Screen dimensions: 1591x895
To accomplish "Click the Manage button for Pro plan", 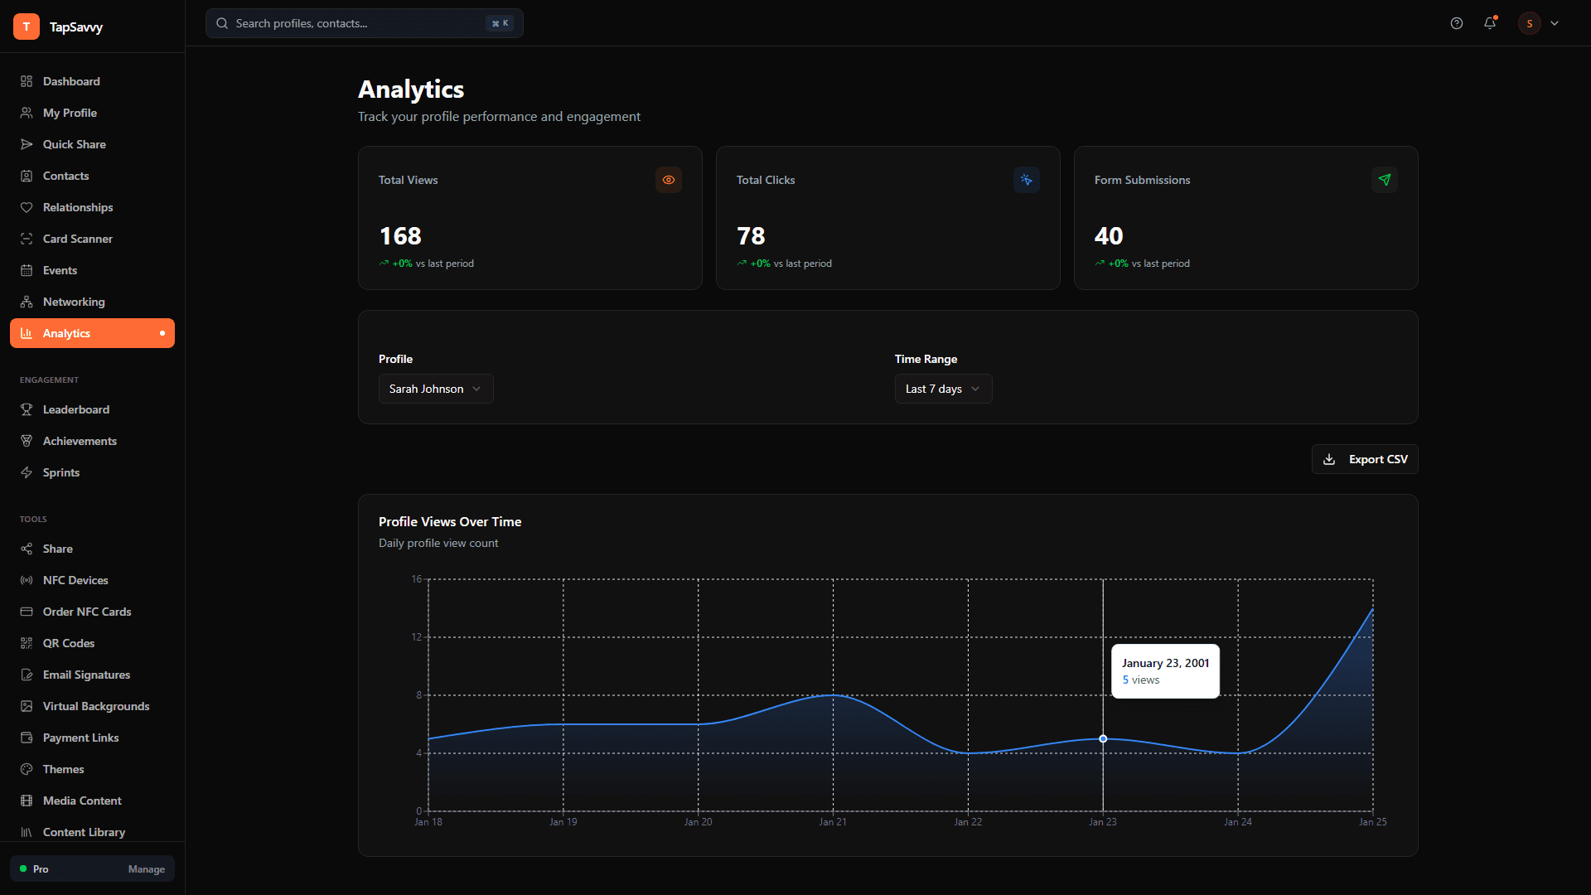I will (x=147, y=869).
